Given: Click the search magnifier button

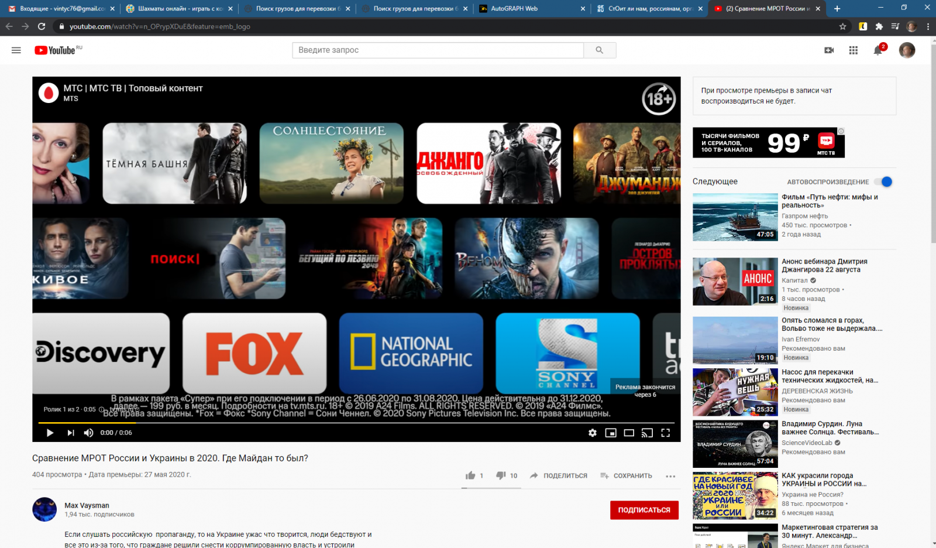Looking at the screenshot, I should coord(600,50).
